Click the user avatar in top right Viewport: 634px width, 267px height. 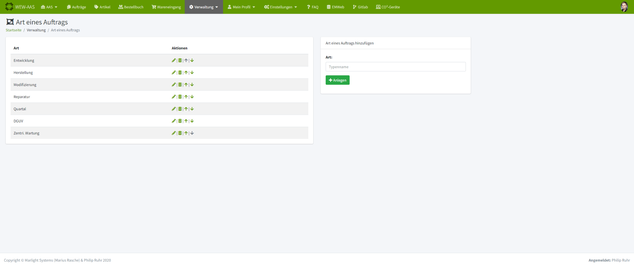(x=624, y=7)
